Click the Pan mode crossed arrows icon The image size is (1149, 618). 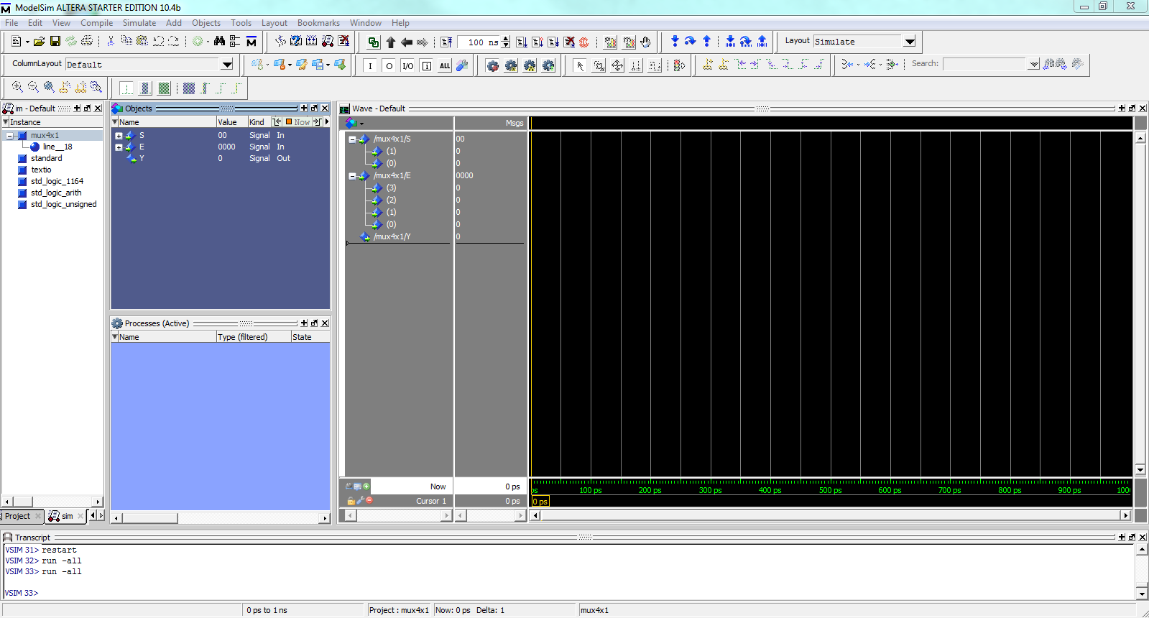617,65
